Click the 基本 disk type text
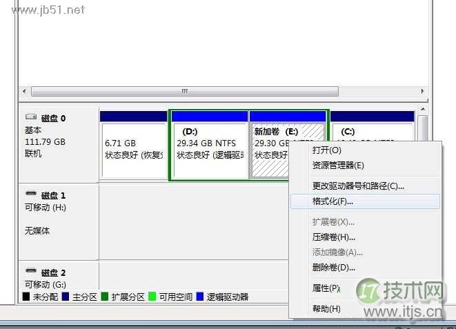This screenshot has width=456, height=329. click(33, 130)
